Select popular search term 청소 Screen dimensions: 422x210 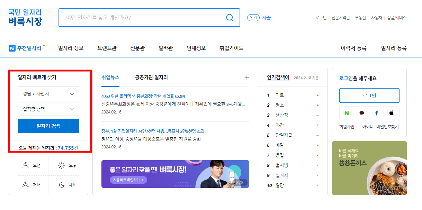[280, 105]
